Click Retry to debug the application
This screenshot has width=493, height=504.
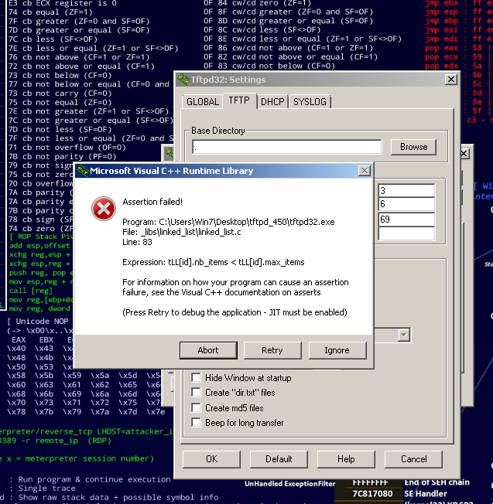pos(272,350)
